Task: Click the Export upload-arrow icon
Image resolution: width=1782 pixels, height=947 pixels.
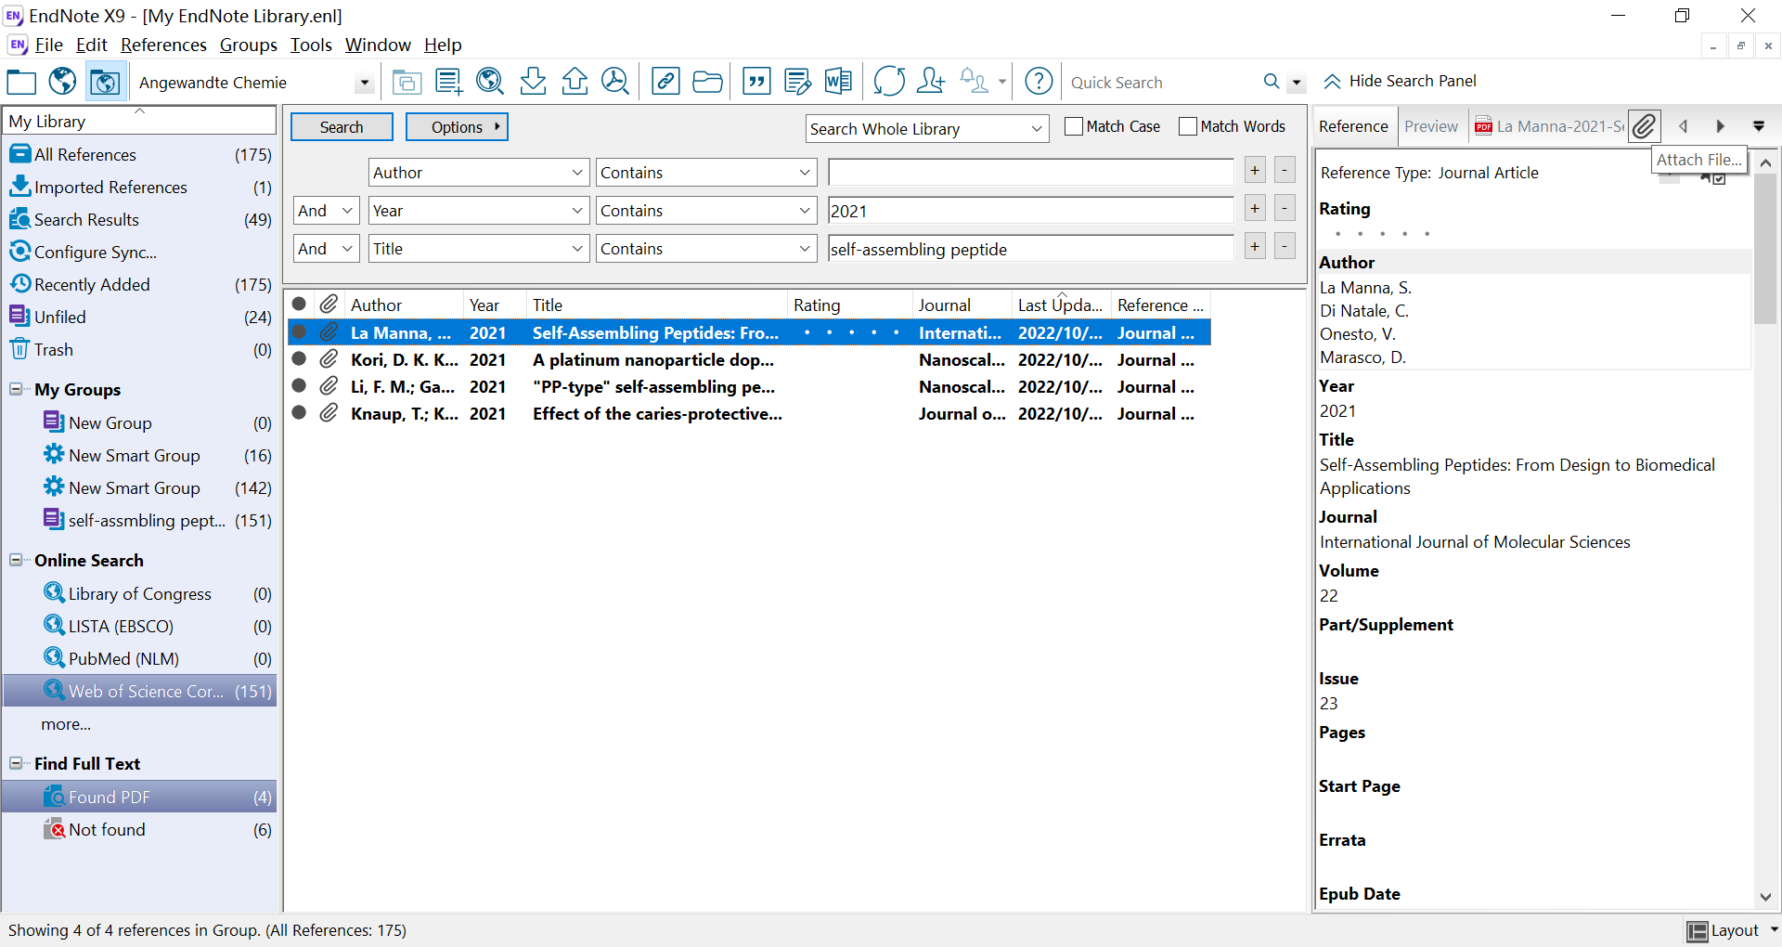Action: (575, 82)
